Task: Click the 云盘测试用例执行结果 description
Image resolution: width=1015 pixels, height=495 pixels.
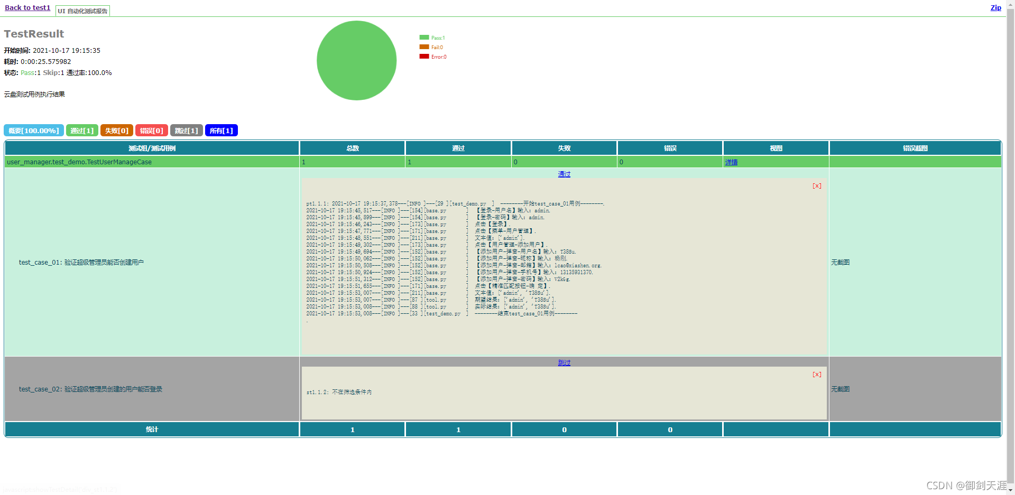Action: point(34,95)
